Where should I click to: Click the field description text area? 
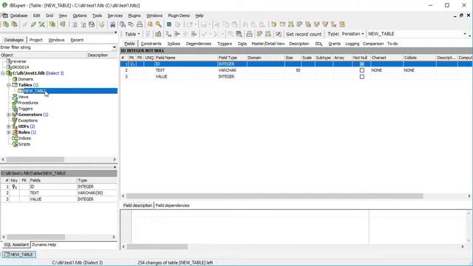250,227
